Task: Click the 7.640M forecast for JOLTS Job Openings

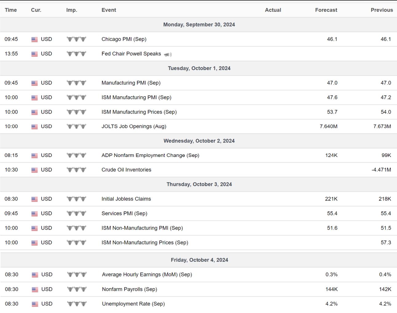Action: pos(328,126)
